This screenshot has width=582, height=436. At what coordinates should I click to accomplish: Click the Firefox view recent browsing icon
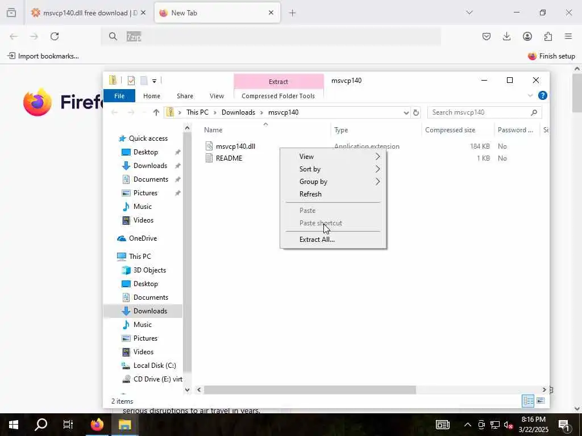tap(11, 12)
